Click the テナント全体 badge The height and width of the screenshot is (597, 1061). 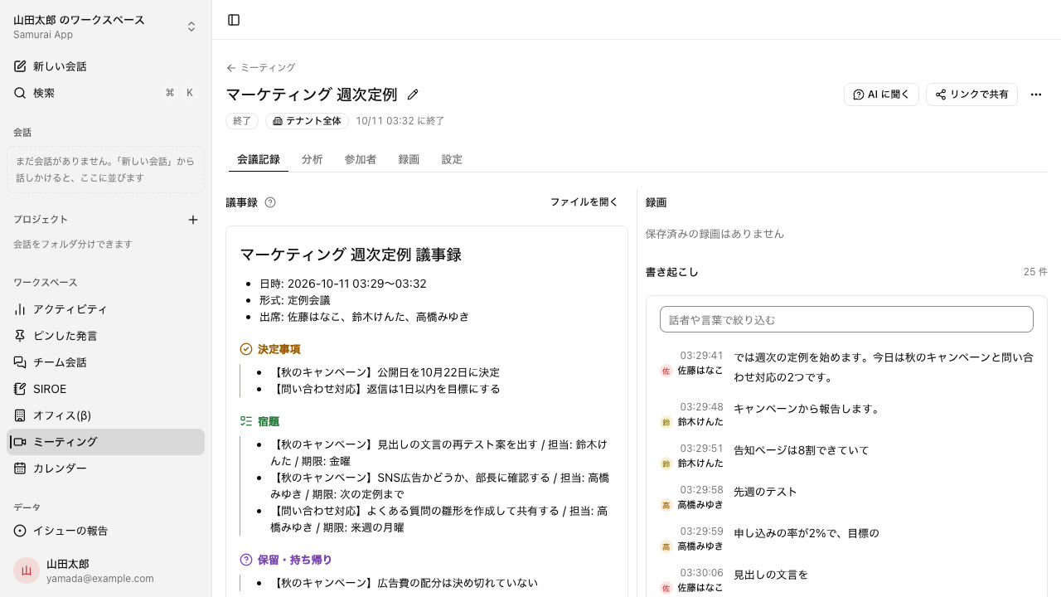click(307, 121)
